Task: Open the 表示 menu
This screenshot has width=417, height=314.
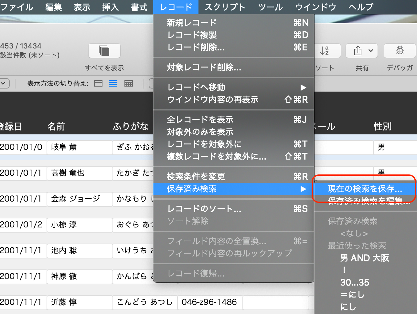Action: [x=82, y=7]
